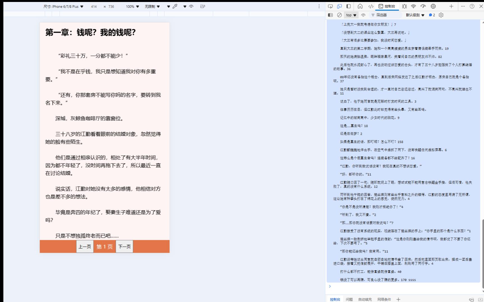Select console line “好，都听你的。”11
484x302 pixels.
tap(356, 174)
